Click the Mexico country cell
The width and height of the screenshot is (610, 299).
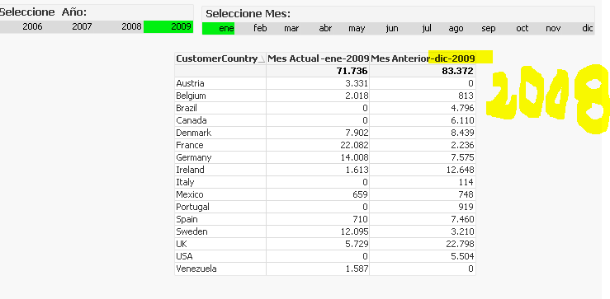tap(220, 194)
